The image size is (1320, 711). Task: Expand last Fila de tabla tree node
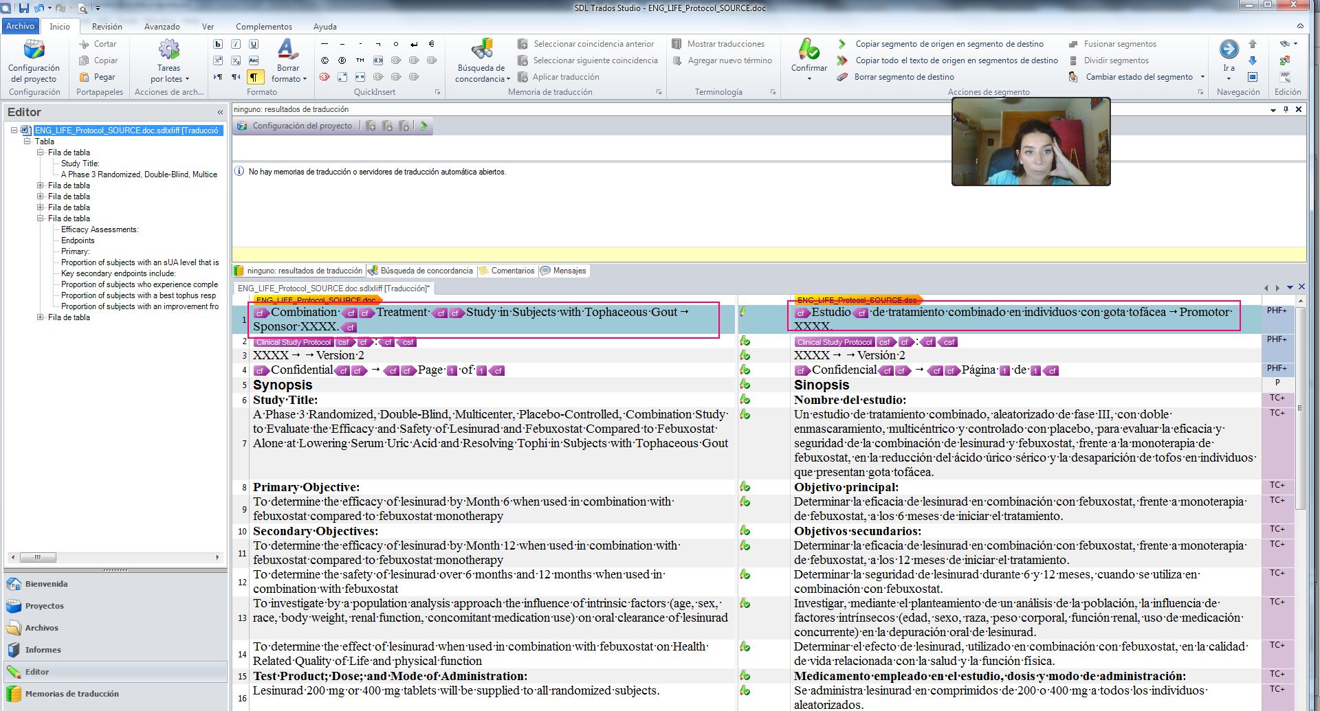[41, 317]
